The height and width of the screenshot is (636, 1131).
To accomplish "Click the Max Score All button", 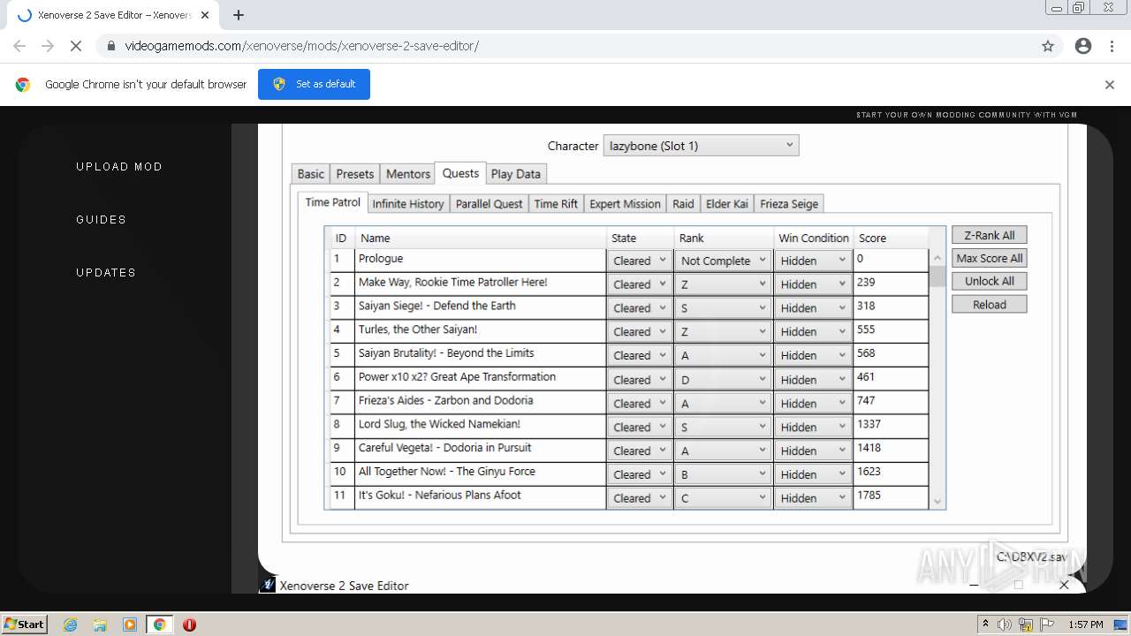I will [x=989, y=258].
